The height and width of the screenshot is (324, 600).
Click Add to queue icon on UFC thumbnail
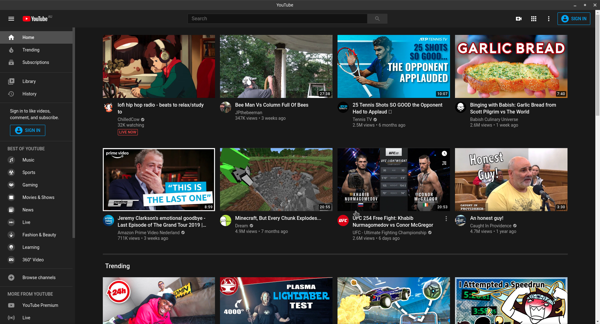[444, 163]
